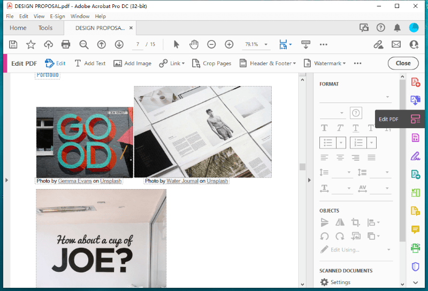Expand the Link dropdown
Image resolution: width=428 pixels, height=291 pixels.
tap(183, 64)
